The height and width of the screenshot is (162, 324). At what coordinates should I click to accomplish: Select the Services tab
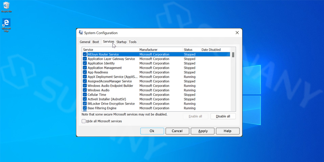click(x=109, y=41)
